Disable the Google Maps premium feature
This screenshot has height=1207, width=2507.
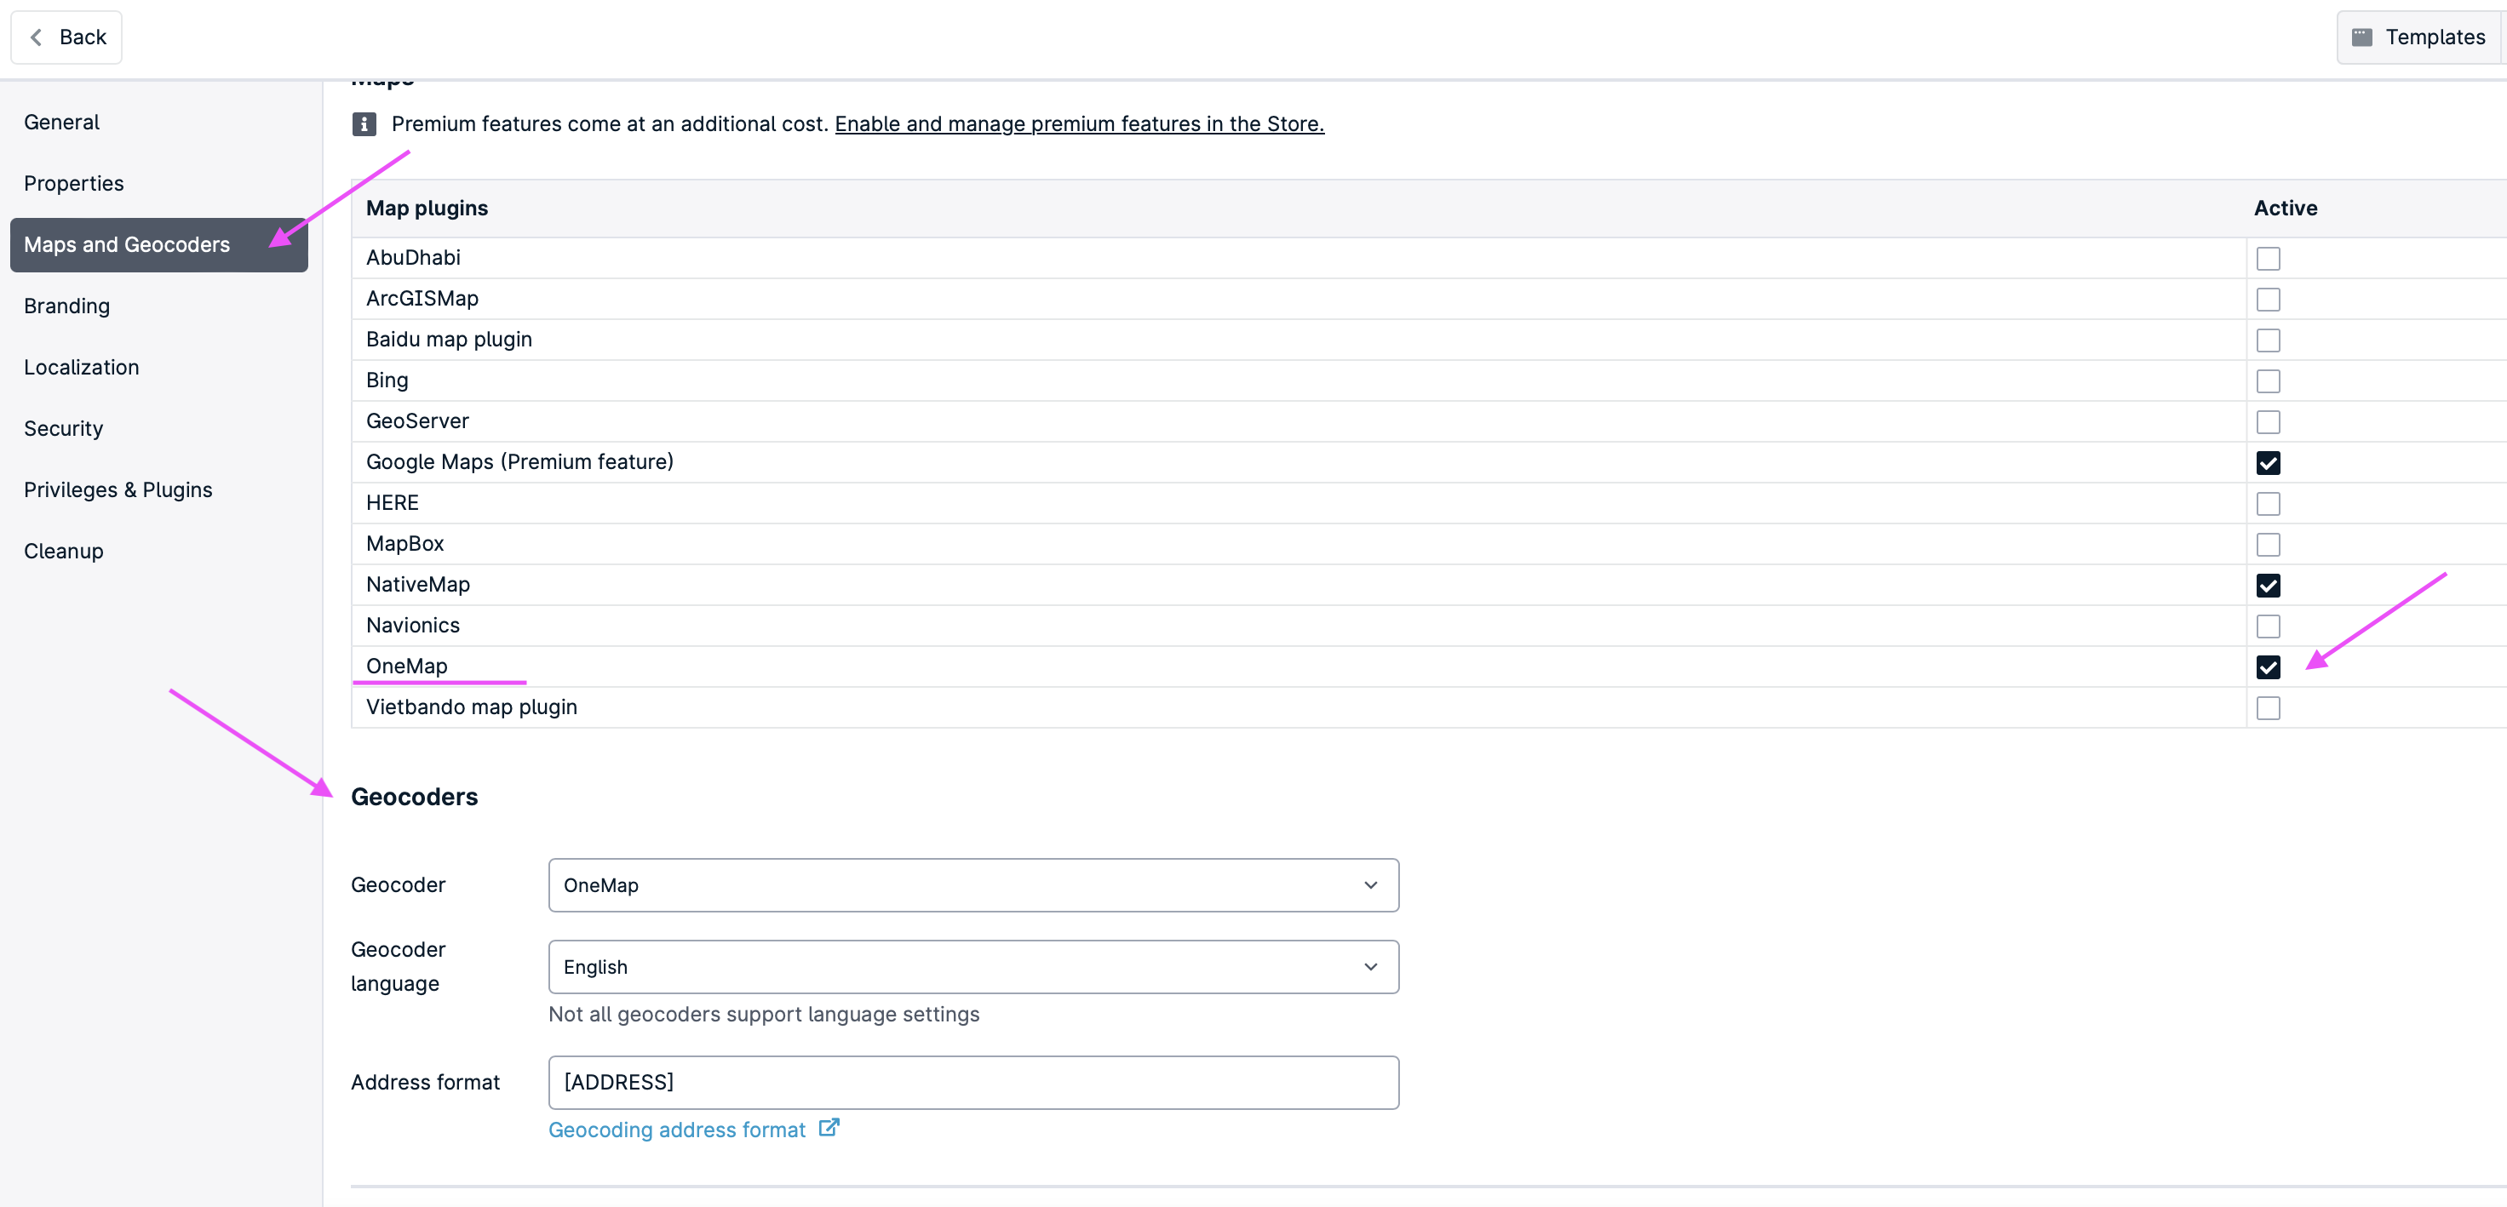2269,463
